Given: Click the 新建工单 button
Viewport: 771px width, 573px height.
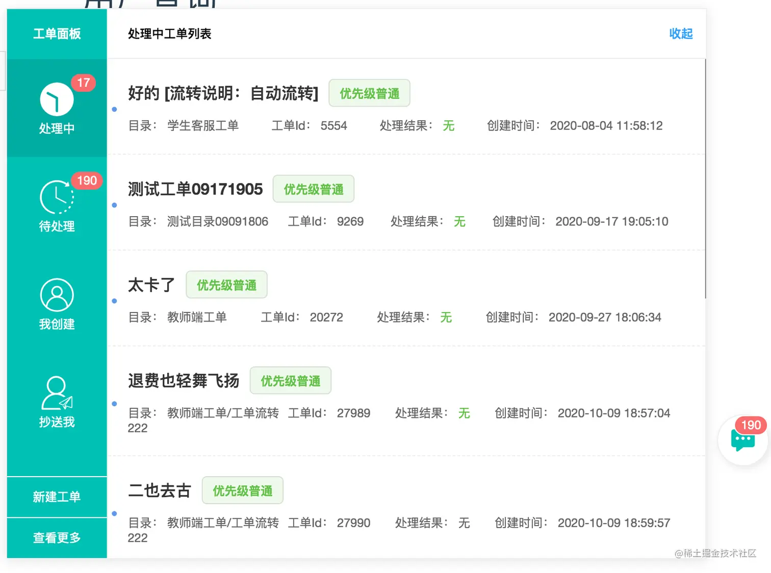Looking at the screenshot, I should click(57, 497).
